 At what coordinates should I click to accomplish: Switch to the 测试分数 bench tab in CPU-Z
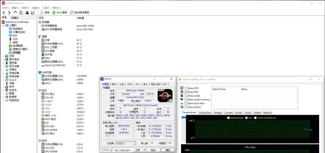point(155,84)
